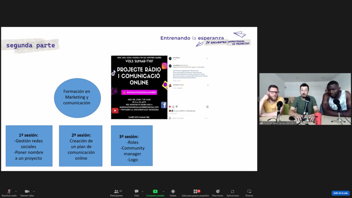Open the Participantes panel
This screenshot has width=352, height=198.
pos(116,192)
